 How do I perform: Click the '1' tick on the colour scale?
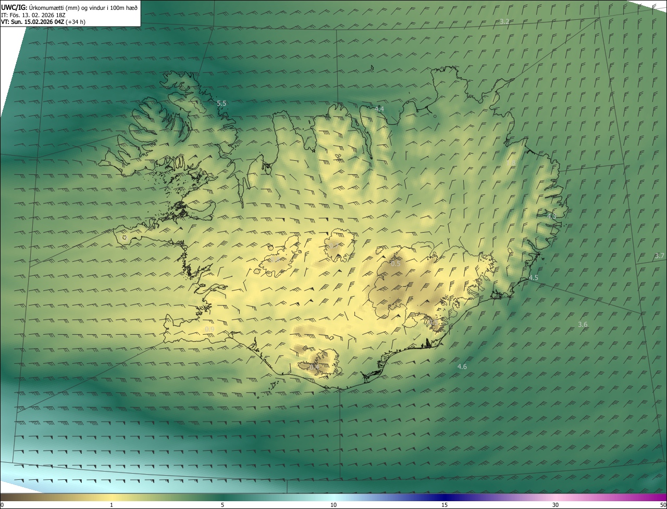(x=112, y=505)
